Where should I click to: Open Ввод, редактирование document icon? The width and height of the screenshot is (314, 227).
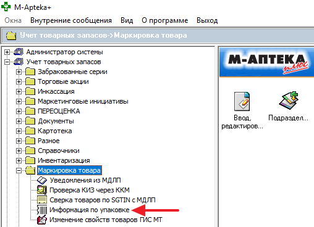[x=242, y=101]
